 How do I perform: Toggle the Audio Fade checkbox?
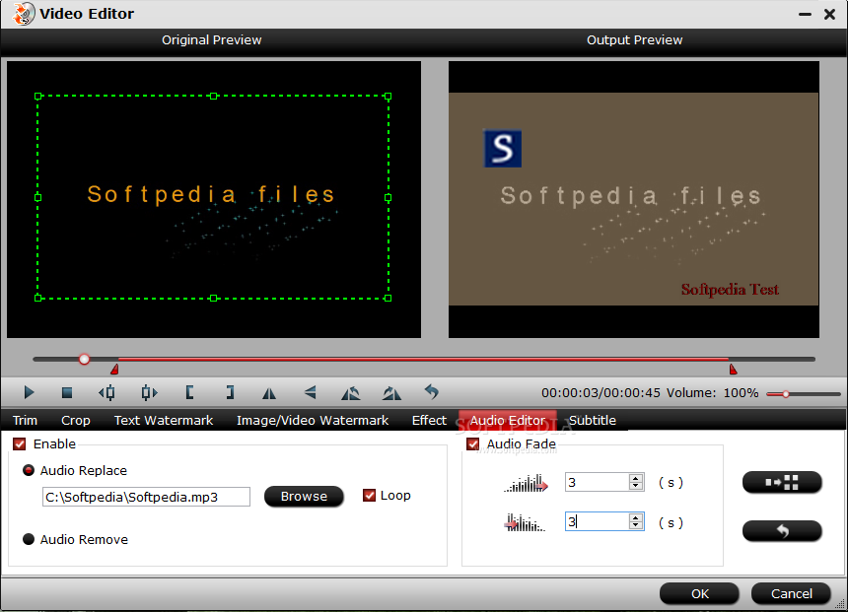pyautogui.click(x=472, y=443)
